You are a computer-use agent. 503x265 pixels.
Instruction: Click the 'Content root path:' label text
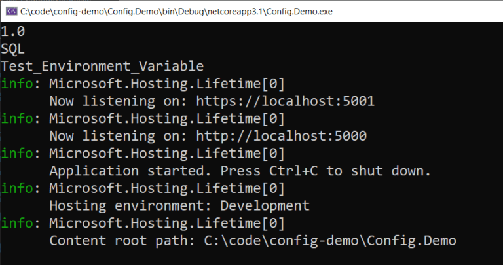pos(122,240)
